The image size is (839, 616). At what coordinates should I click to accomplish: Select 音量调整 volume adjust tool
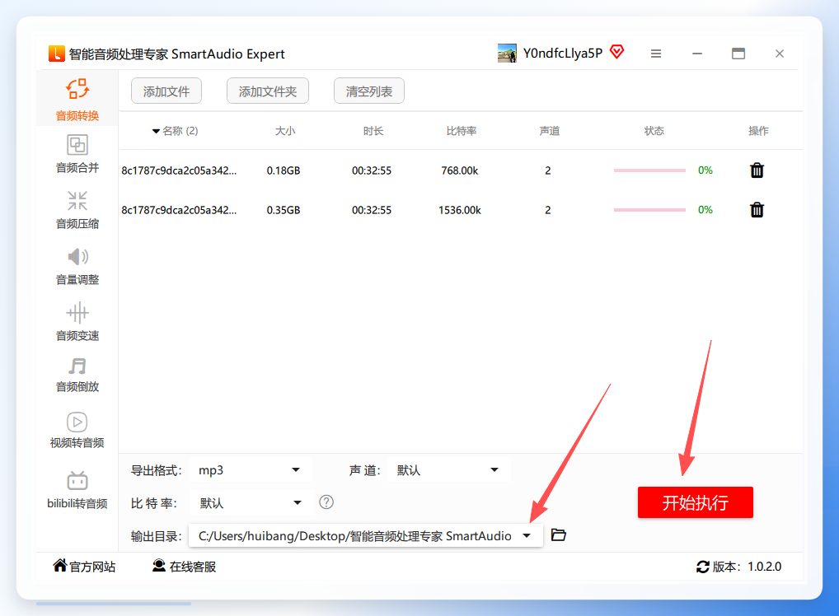click(77, 266)
